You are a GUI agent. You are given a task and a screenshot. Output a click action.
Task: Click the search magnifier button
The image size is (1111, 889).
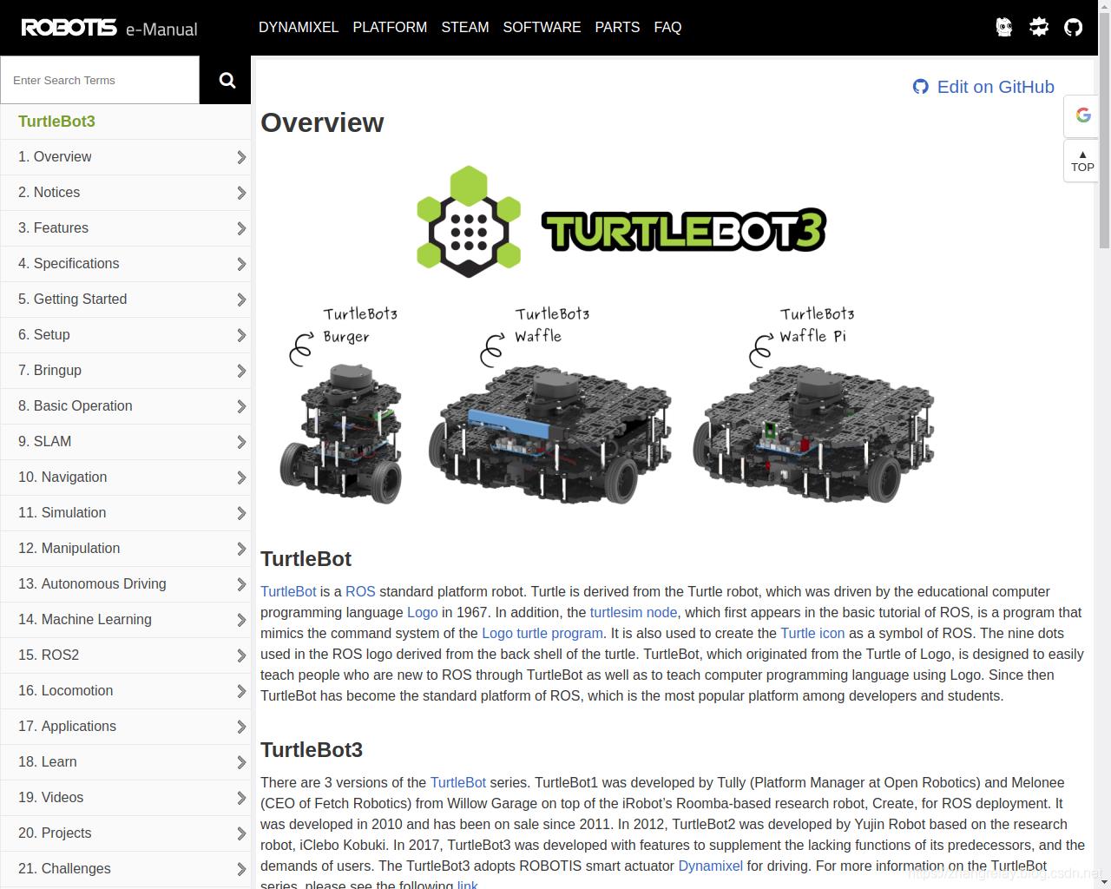coord(226,80)
